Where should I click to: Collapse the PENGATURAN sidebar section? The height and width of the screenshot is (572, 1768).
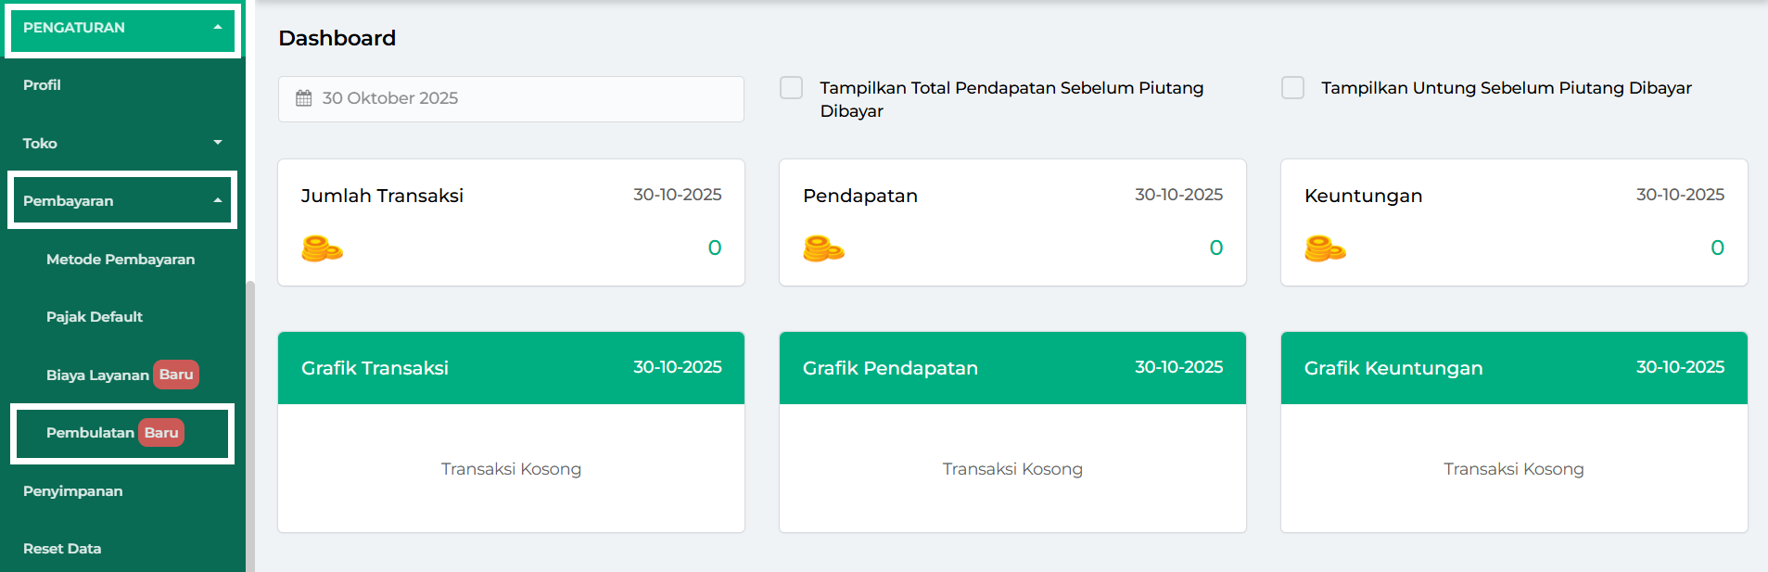218,28
